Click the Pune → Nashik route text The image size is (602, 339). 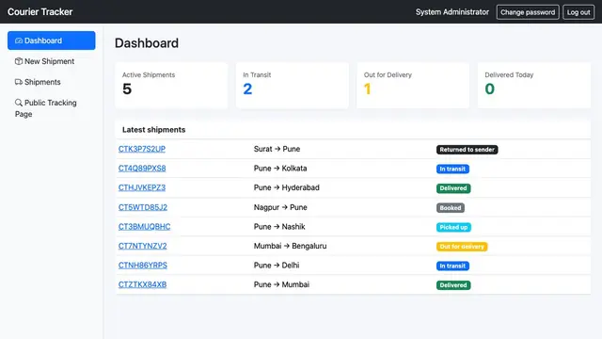(279, 226)
